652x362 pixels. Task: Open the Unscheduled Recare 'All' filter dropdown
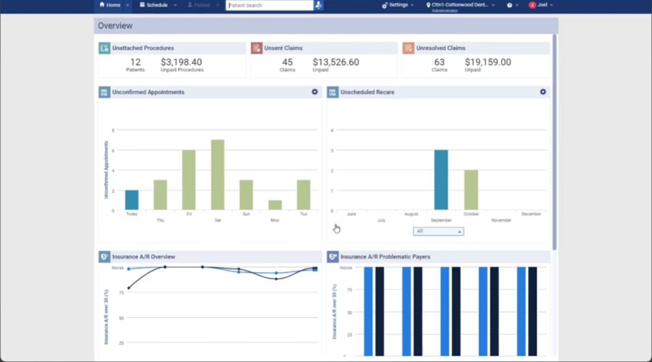point(438,231)
